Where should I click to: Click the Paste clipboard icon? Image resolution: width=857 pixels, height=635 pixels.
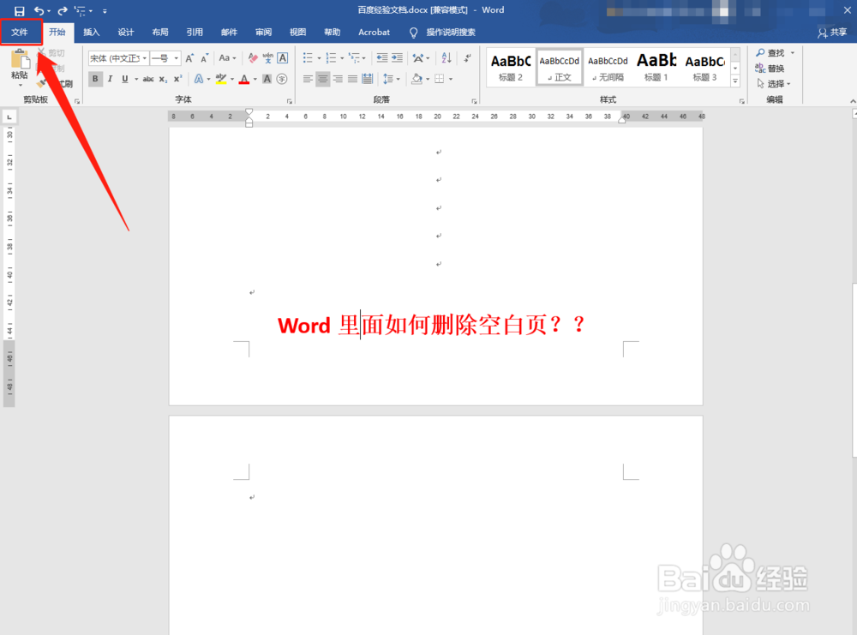[x=21, y=59]
